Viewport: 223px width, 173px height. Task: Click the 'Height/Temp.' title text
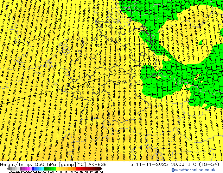pyautogui.click(x=17, y=165)
